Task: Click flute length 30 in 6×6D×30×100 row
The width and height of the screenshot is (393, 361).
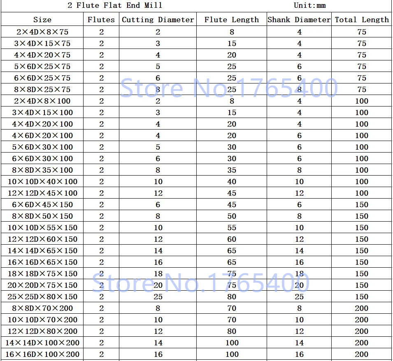Action: [x=232, y=158]
